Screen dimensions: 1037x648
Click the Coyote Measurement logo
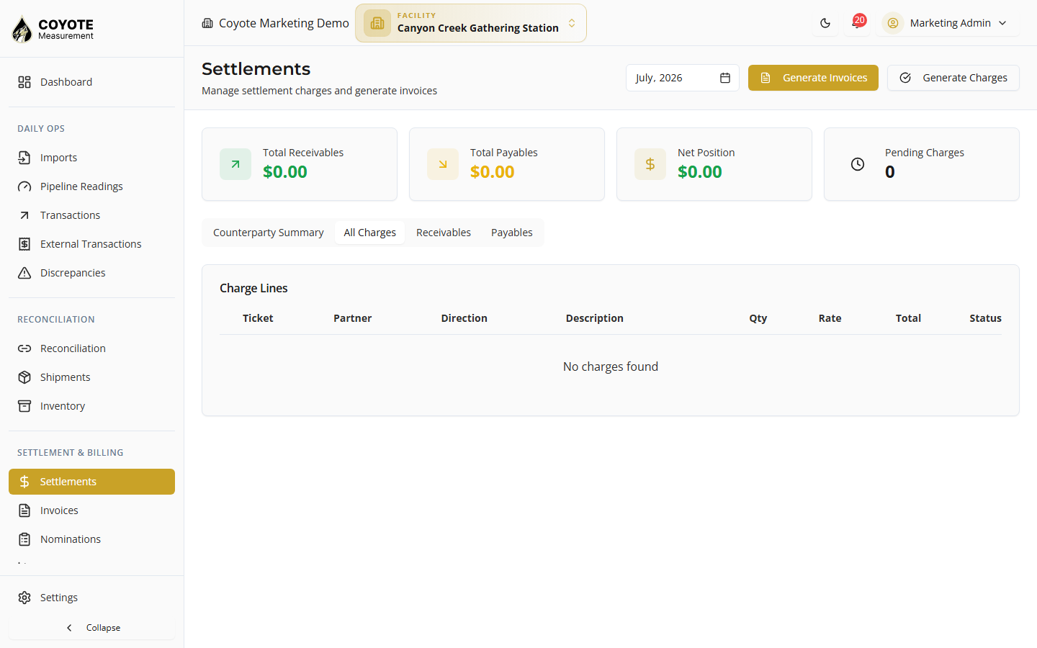pos(53,29)
